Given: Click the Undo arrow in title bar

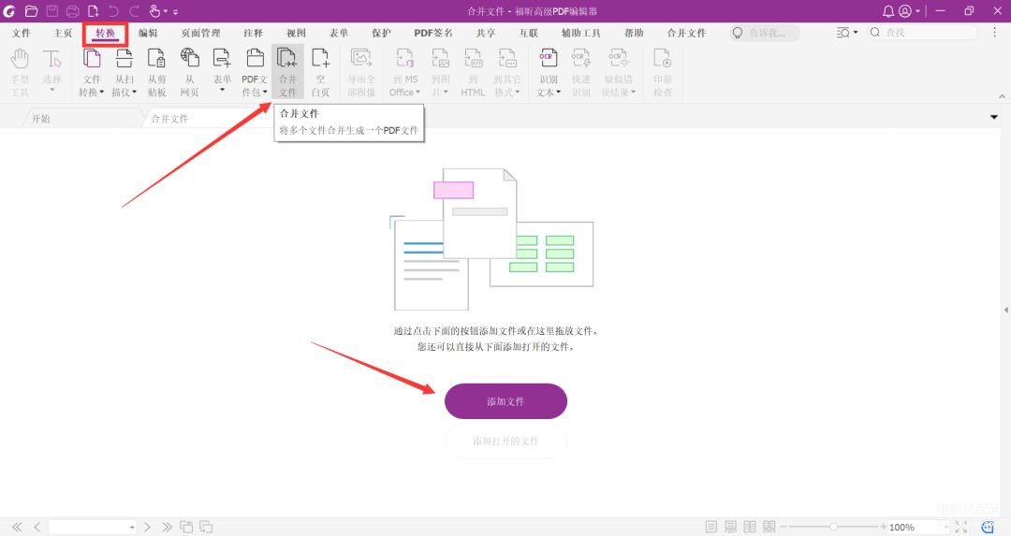Looking at the screenshot, I should click(113, 11).
